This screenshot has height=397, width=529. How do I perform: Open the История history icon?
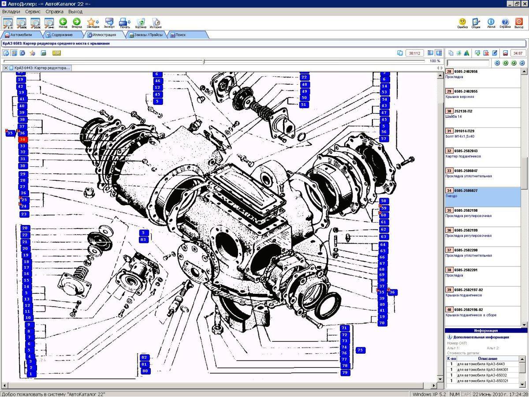click(x=156, y=23)
